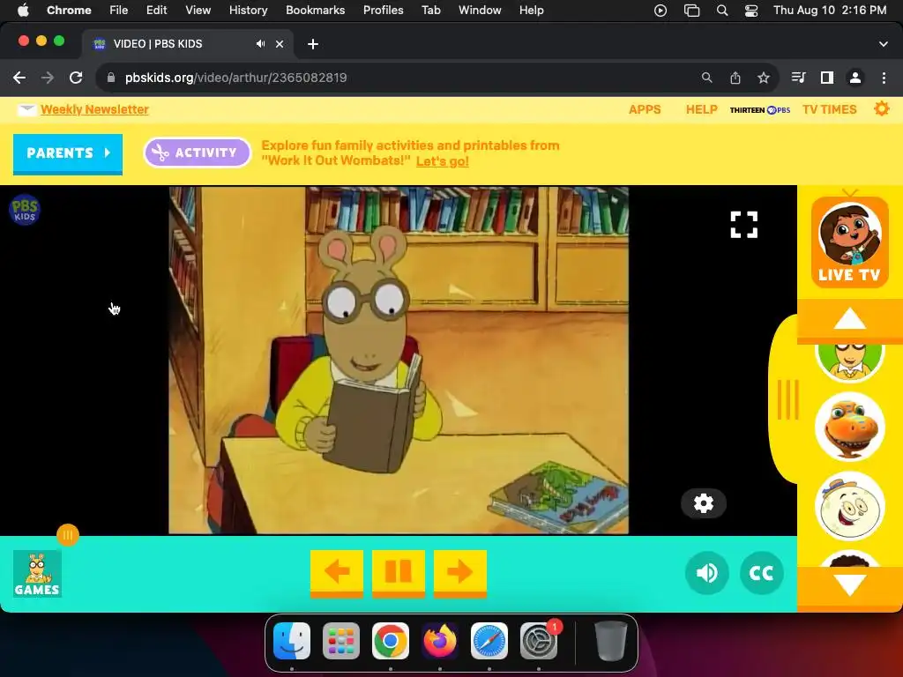
Task: Pause the Arthur video
Action: click(398, 573)
